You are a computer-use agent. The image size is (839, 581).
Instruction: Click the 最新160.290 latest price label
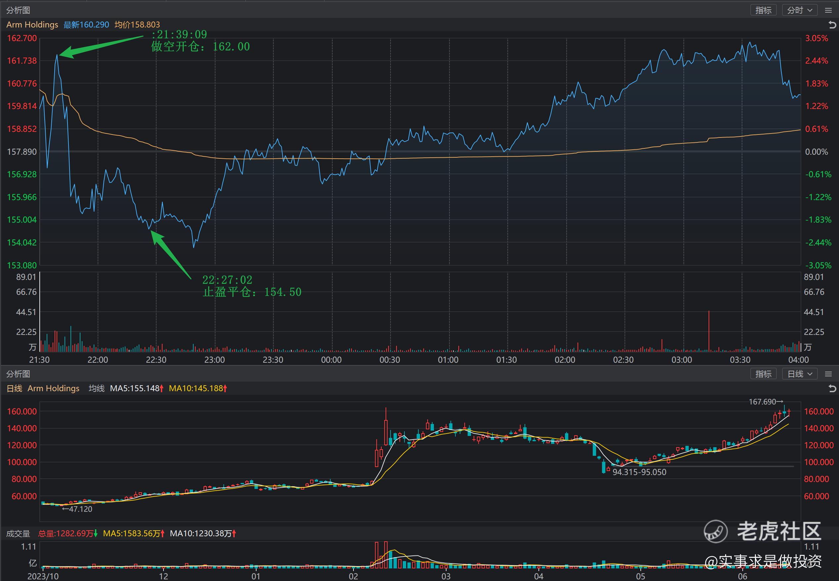click(86, 25)
